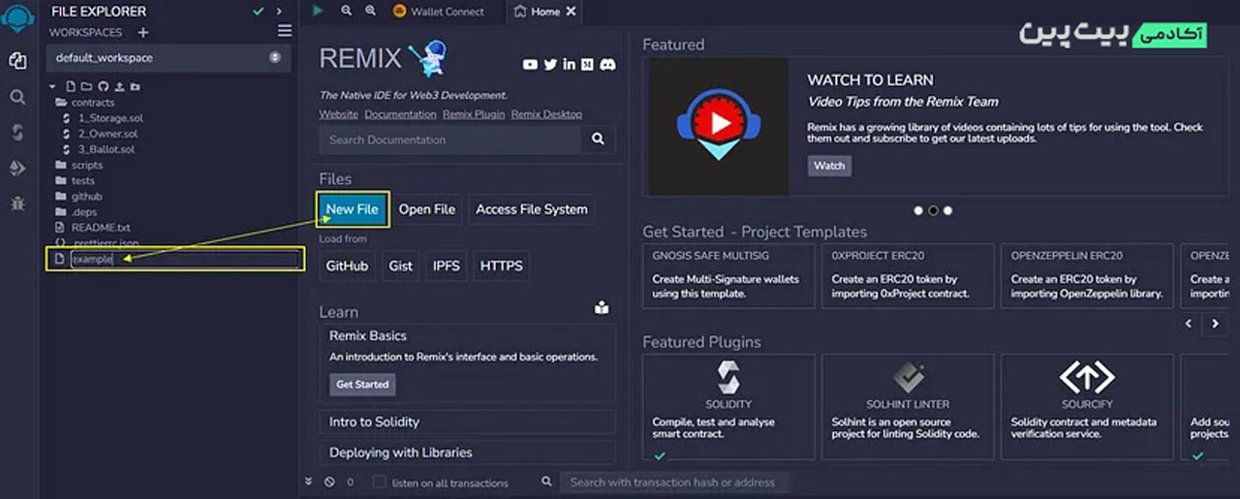Play the Watch to Learn video thumbnail
The height and width of the screenshot is (499, 1240).
(x=718, y=124)
